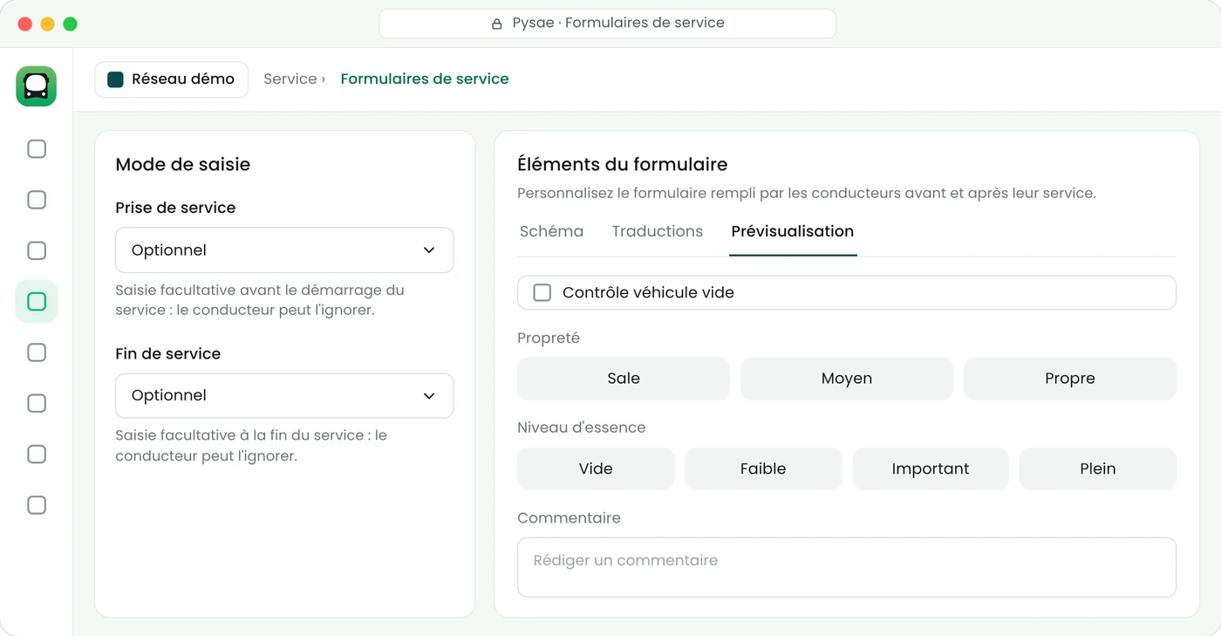Click the Éléments du formulaire heading
Image resolution: width=1221 pixels, height=636 pixels.
click(623, 165)
